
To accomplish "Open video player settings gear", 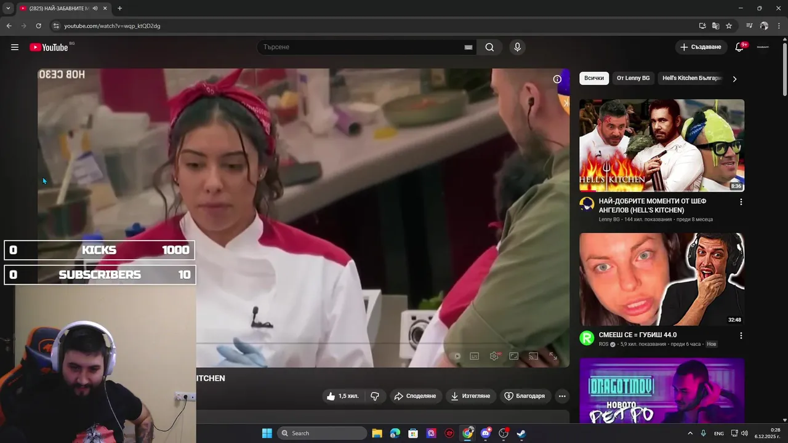I will click(x=494, y=356).
